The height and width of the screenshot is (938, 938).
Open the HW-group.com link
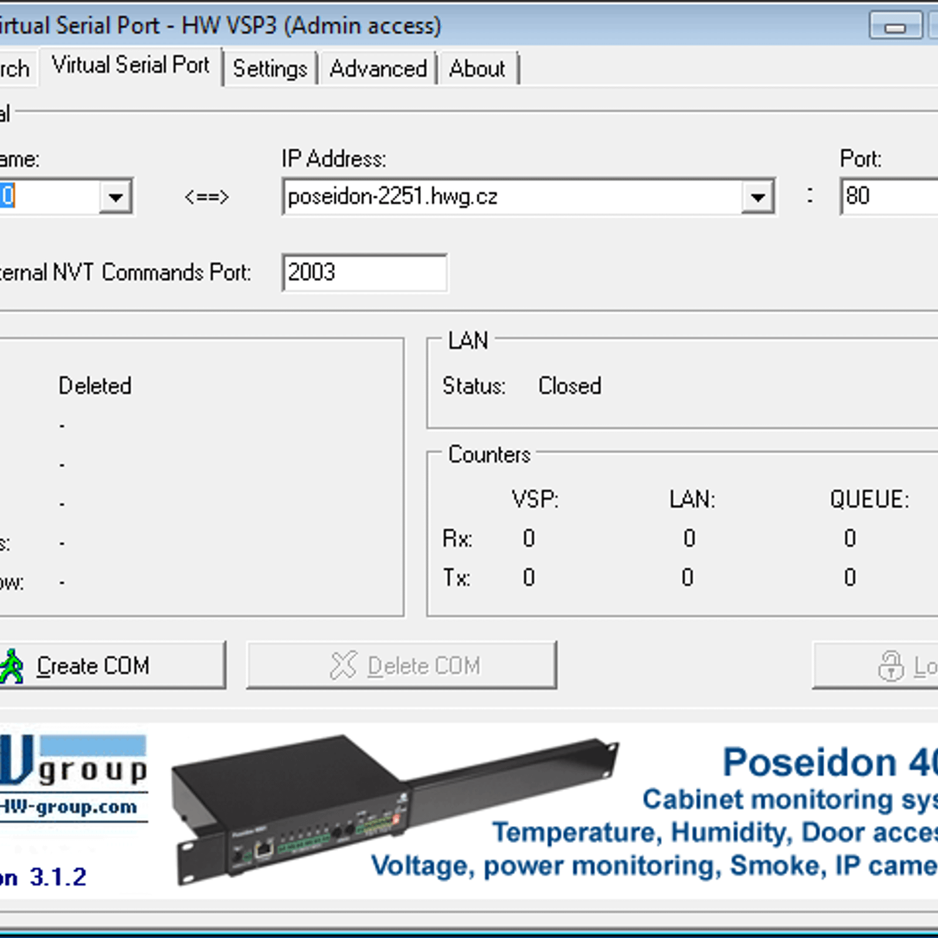click(x=69, y=807)
